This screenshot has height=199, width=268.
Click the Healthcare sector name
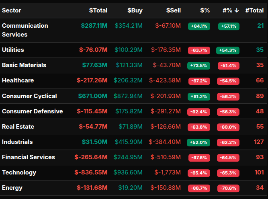tap(18, 80)
